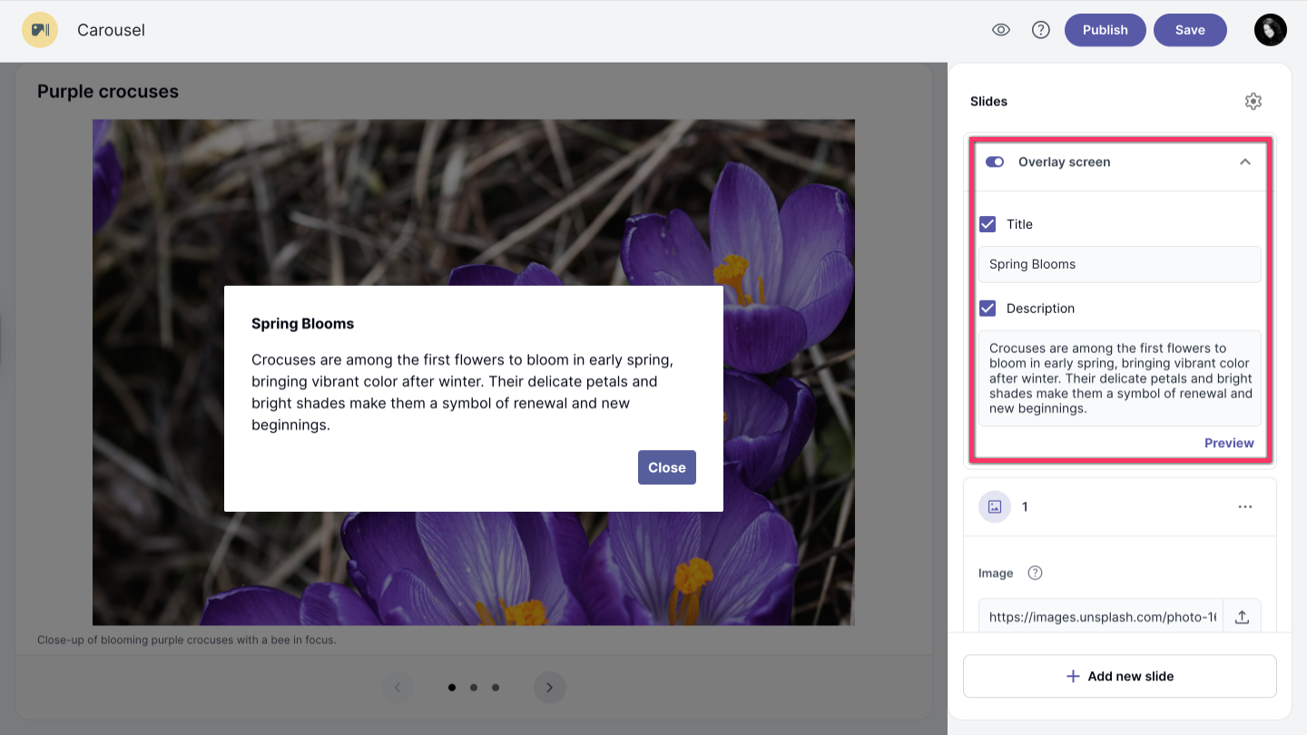Click the Carousel app logo icon
Screen dimensions: 1307x735
coord(40,30)
